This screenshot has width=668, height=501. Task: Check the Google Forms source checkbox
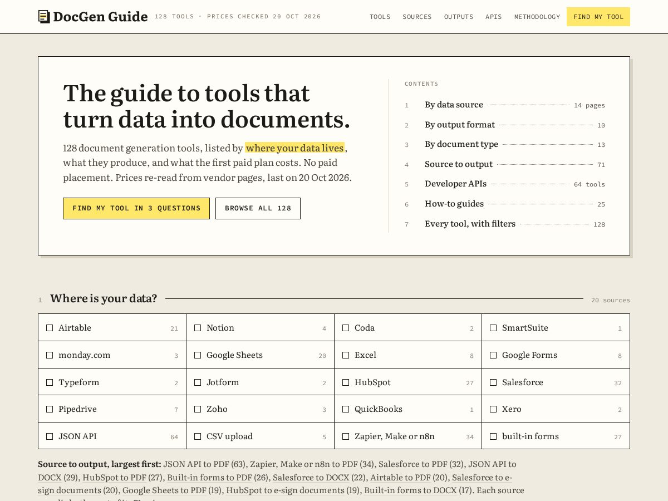click(x=493, y=355)
